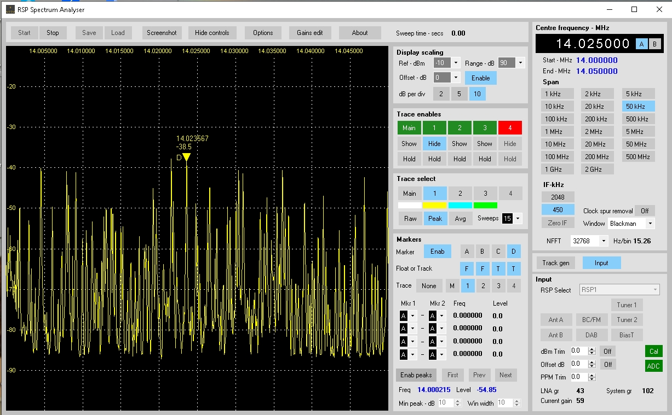Toggle the red trace 4 enable button
The image size is (672, 415).
pyautogui.click(x=509, y=128)
